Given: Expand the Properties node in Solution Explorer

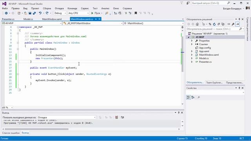Looking at the screenshot, I should tap(192, 41).
